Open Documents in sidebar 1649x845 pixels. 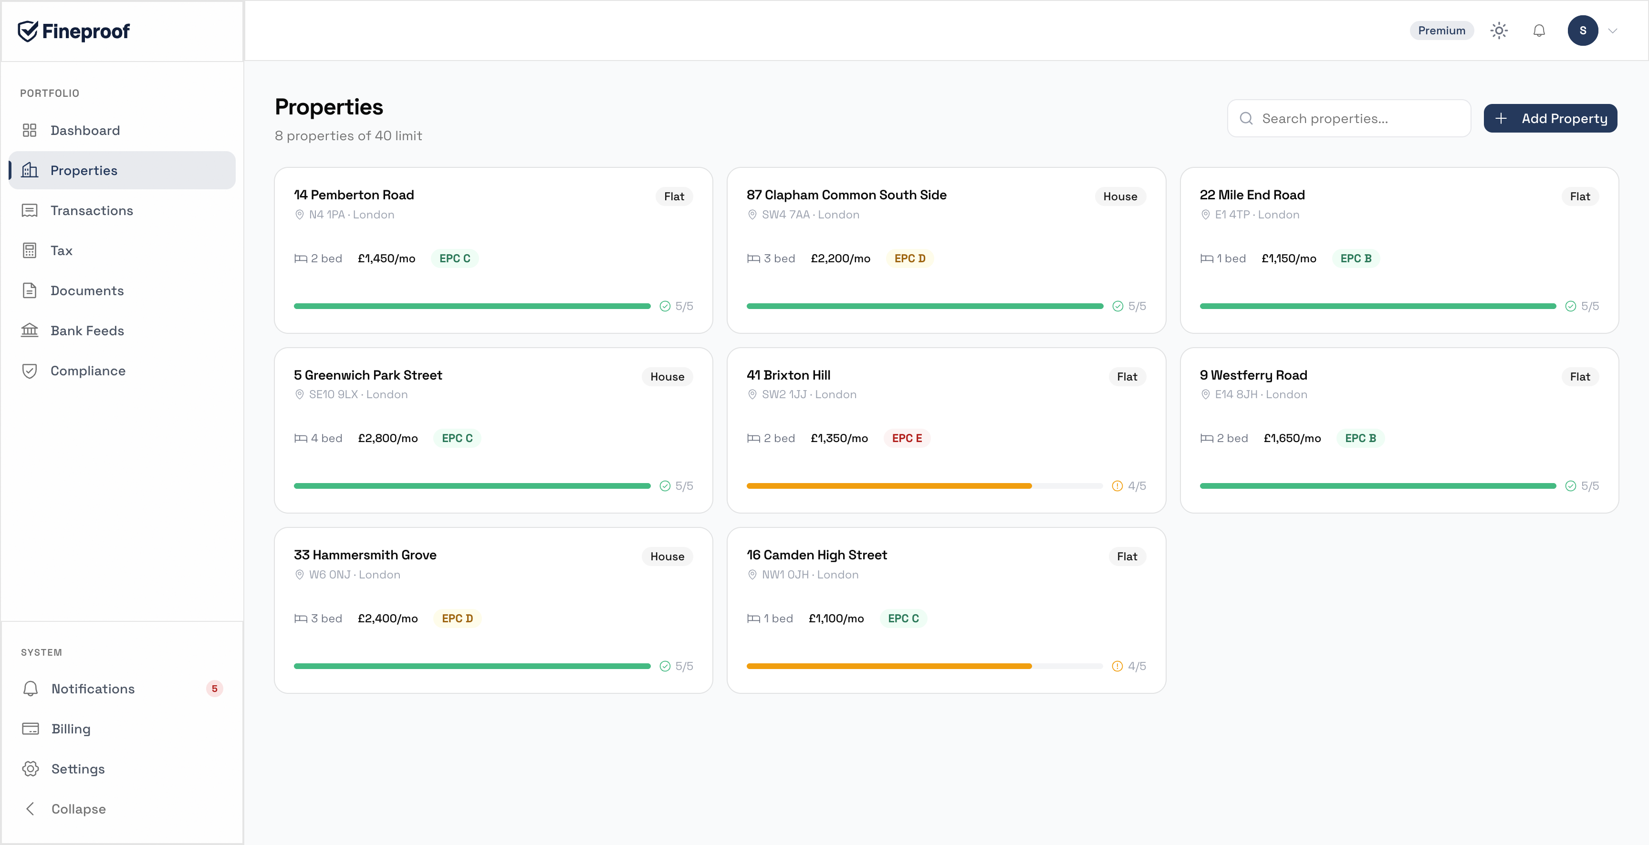(87, 290)
